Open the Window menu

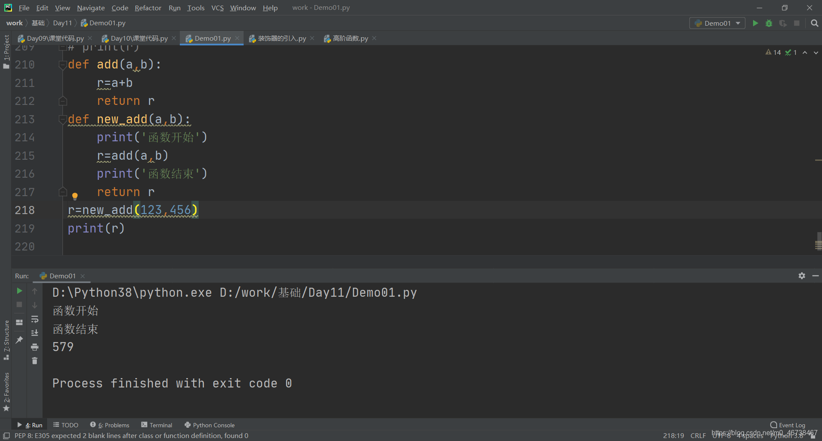click(243, 8)
